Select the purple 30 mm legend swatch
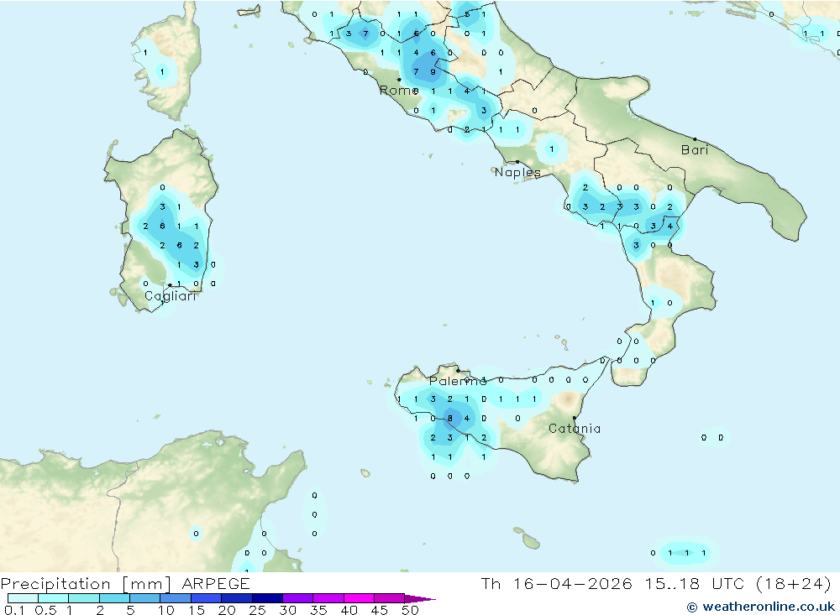This screenshot has height=615, width=840. point(298,598)
